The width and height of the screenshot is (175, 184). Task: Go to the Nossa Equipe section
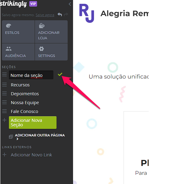pos(25,103)
